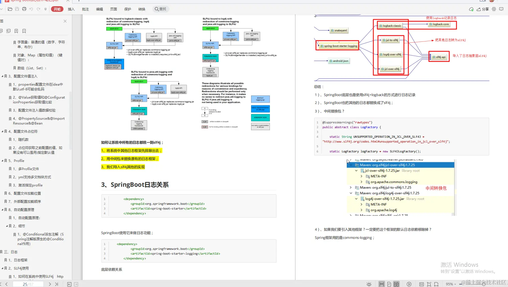
Task: Open the quick access toolbar dropdown
Action: [x=45, y=9]
